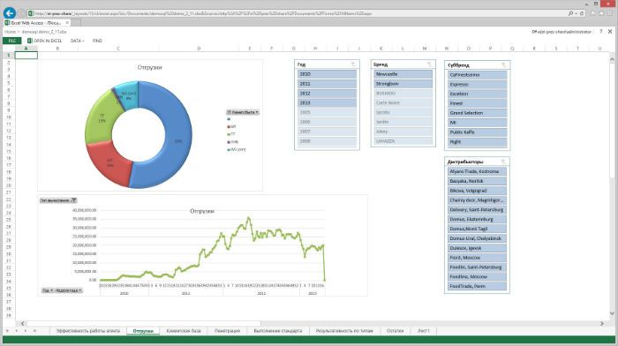This screenshot has width=618, height=346.
Task: Select Ford, Moscow in distributors slicer
Action: coord(477,258)
